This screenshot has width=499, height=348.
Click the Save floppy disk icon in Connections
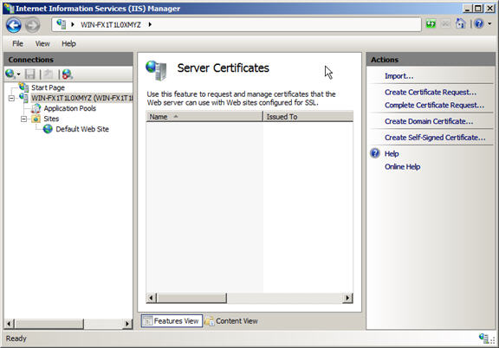30,74
